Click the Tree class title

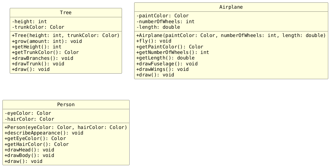66,13
